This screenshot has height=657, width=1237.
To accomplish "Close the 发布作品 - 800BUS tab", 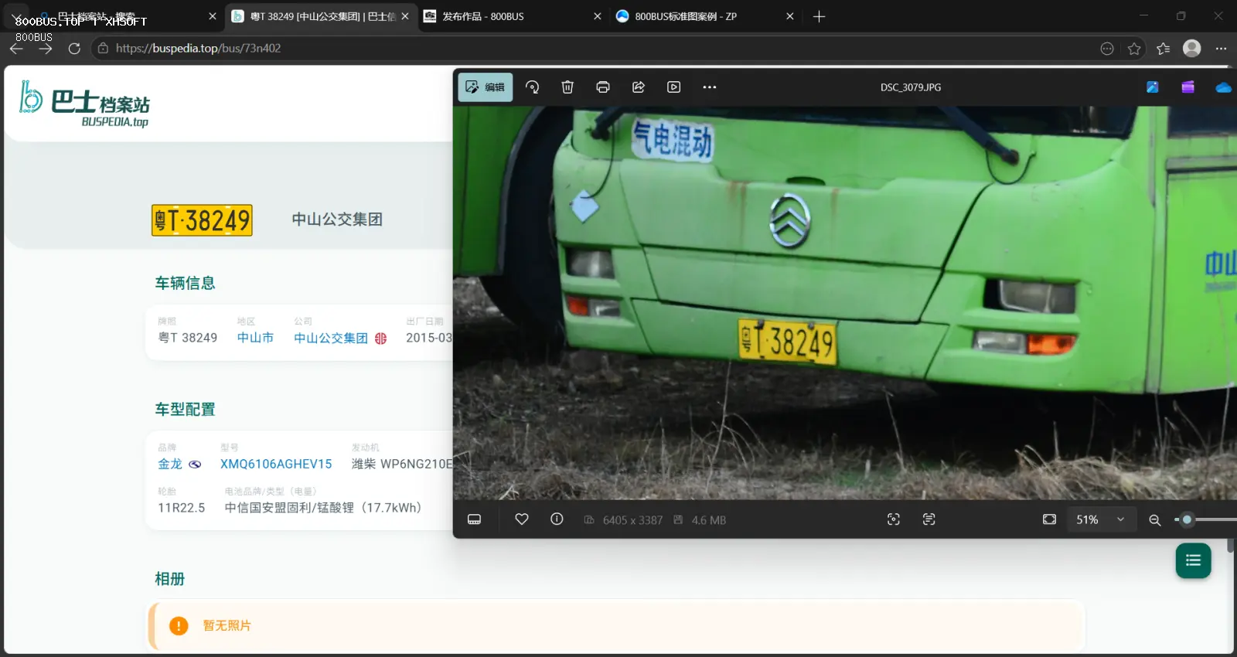I will pyautogui.click(x=598, y=16).
